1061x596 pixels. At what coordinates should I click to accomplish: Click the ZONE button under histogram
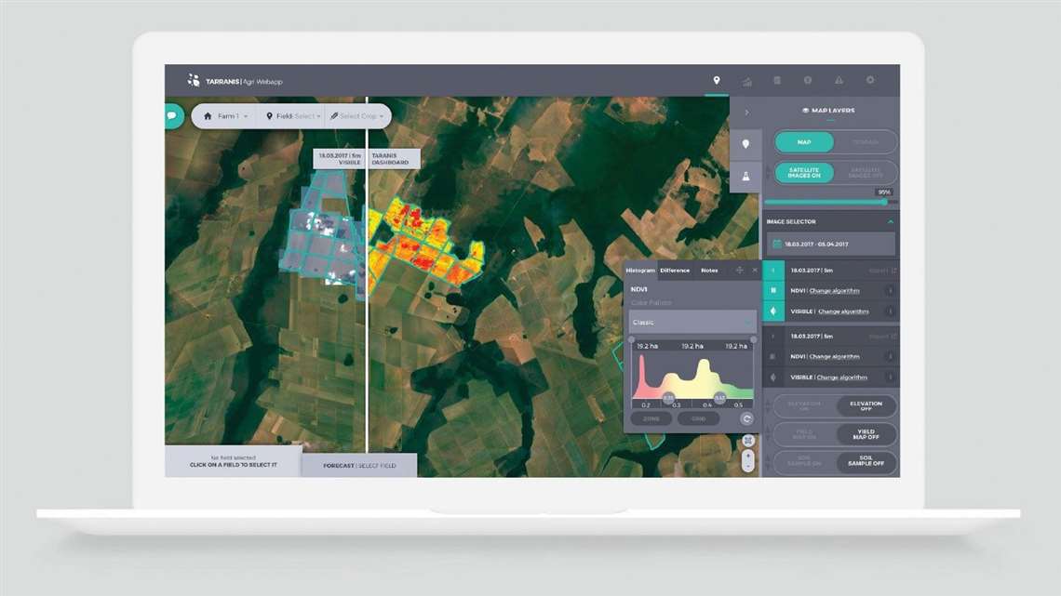pos(651,419)
